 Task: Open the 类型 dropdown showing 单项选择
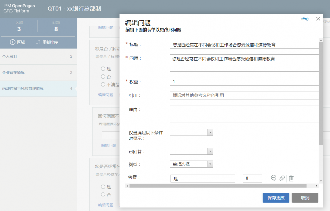coord(211,164)
